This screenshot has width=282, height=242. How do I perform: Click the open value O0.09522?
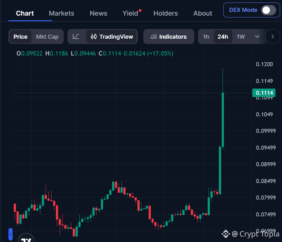[29, 53]
